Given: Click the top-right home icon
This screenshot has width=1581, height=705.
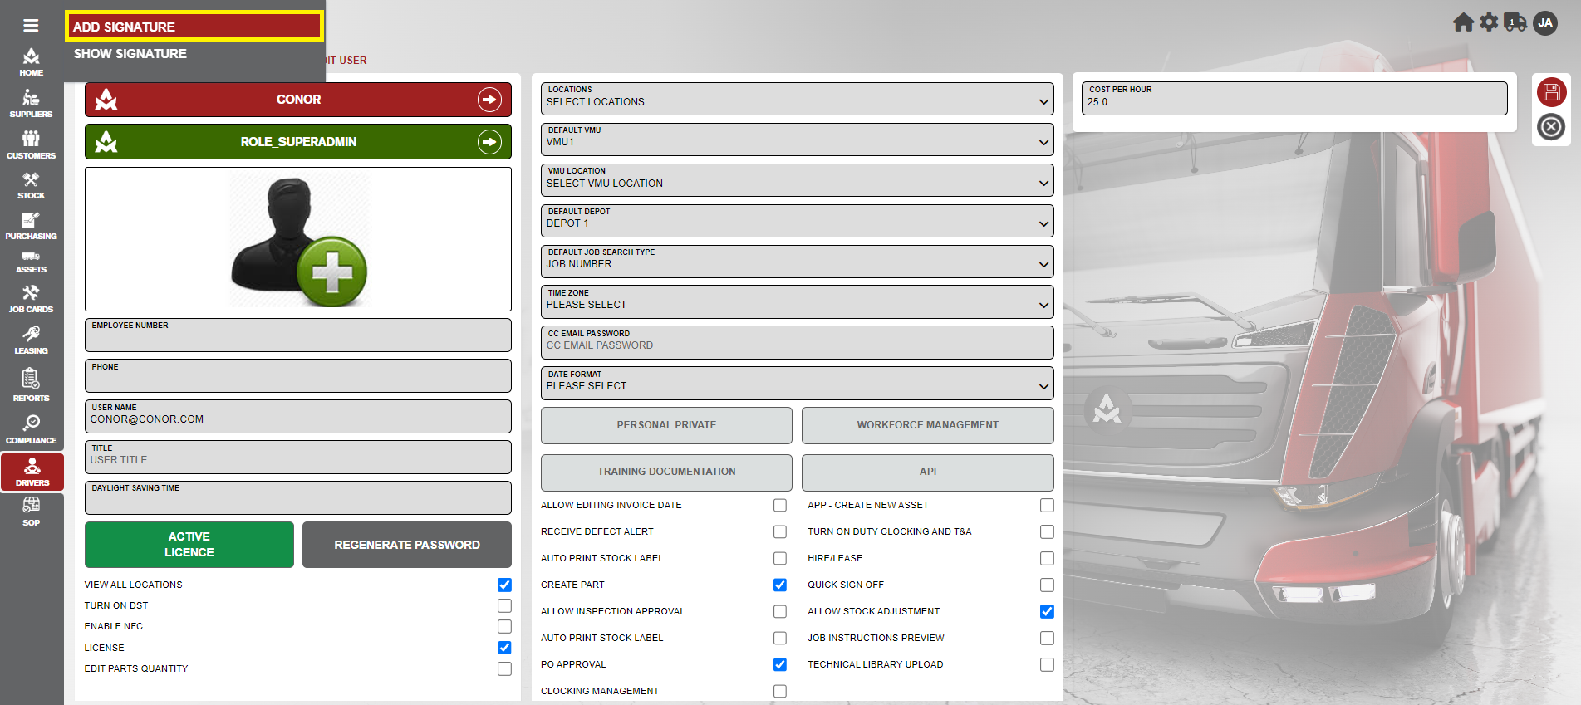Looking at the screenshot, I should pos(1463,22).
